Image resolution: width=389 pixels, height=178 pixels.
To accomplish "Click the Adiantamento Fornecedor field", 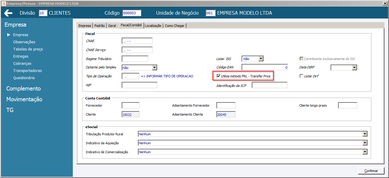I will click(226, 105).
